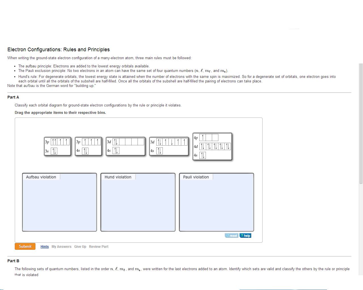Screen dimensions: 363x290
Task: Click the Electron Configurations title
Action: (58, 50)
